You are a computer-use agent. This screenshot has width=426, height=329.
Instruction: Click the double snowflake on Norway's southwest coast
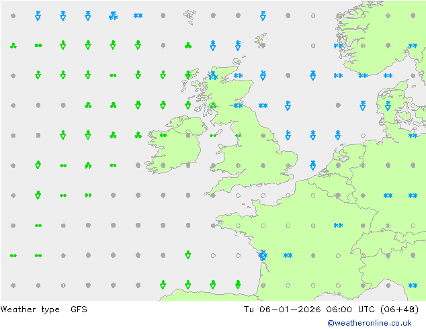(338, 46)
